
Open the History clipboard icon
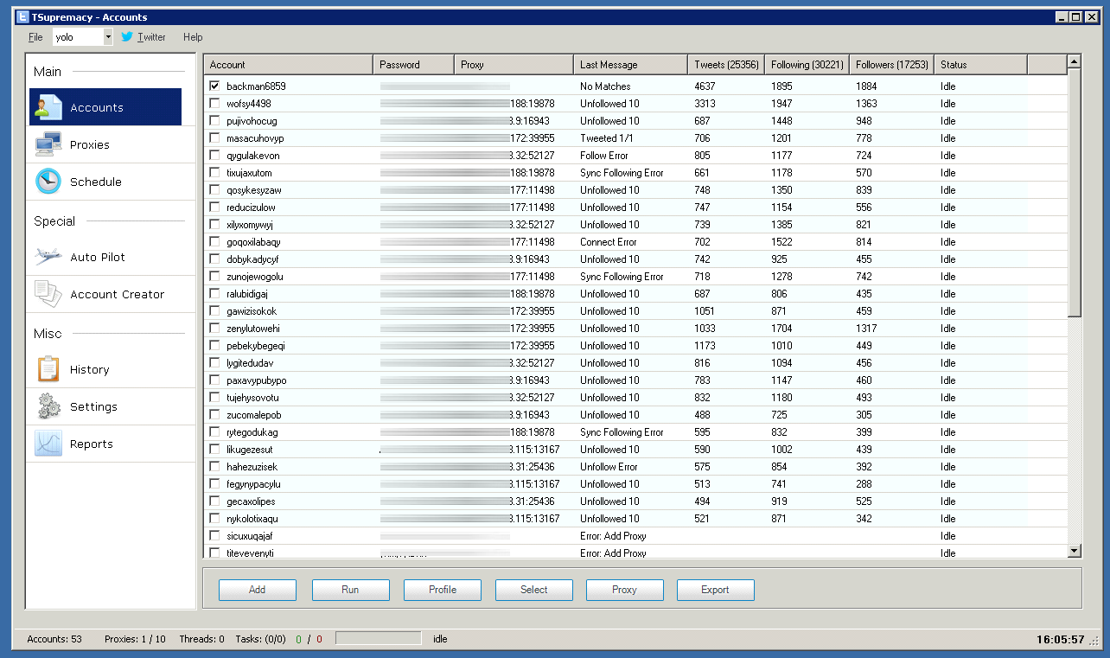48,369
